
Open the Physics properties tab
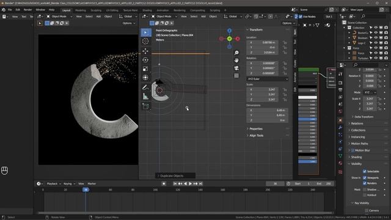tap(340, 142)
